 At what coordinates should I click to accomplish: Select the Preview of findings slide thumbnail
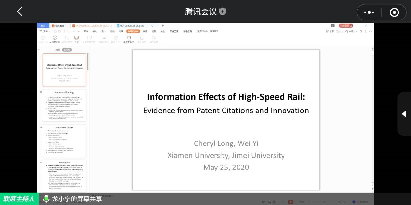(64, 106)
